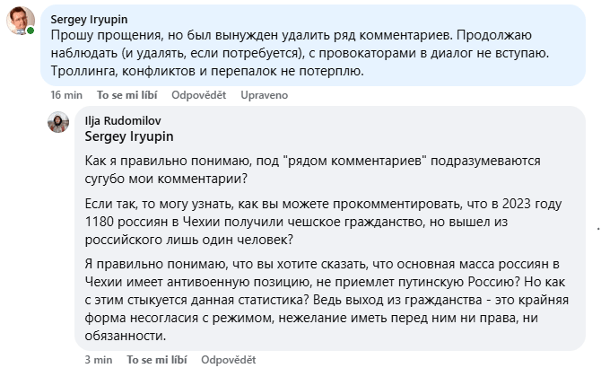Open Ilja Rudomilov's profile name link
601x368 pixels.
[x=123, y=121]
